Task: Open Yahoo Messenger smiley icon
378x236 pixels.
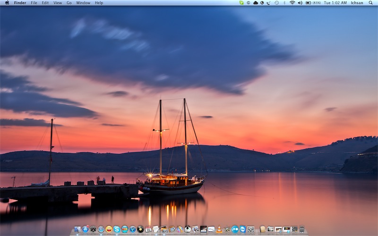Action: point(109,229)
